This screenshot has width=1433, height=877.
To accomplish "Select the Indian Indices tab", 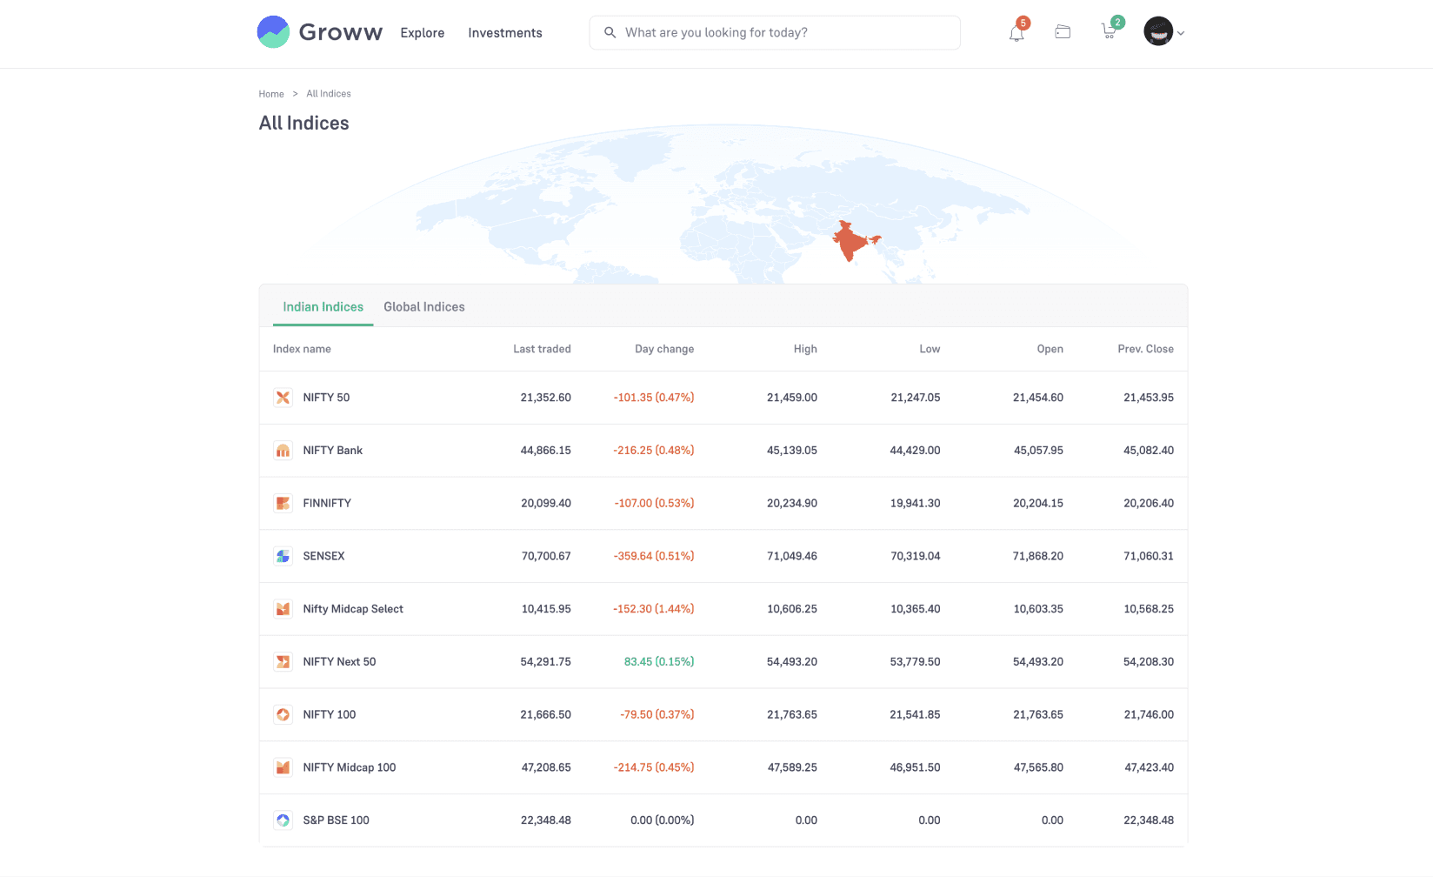I will 323,306.
